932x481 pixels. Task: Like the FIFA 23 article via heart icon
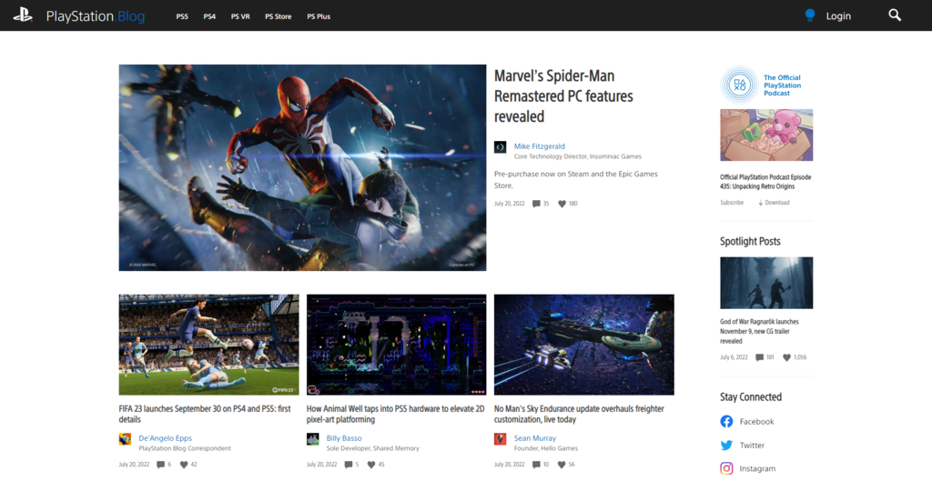pos(184,465)
